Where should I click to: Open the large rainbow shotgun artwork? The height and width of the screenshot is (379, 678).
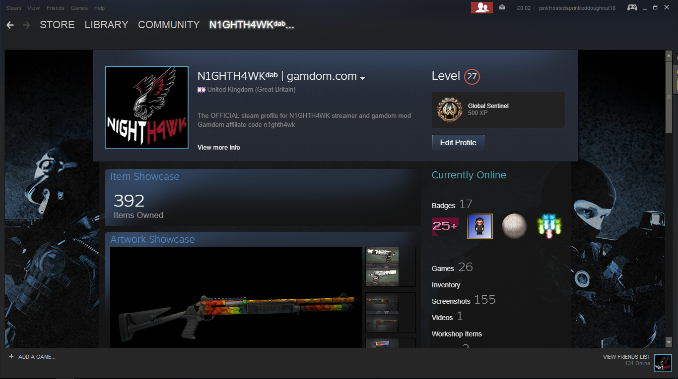click(236, 297)
